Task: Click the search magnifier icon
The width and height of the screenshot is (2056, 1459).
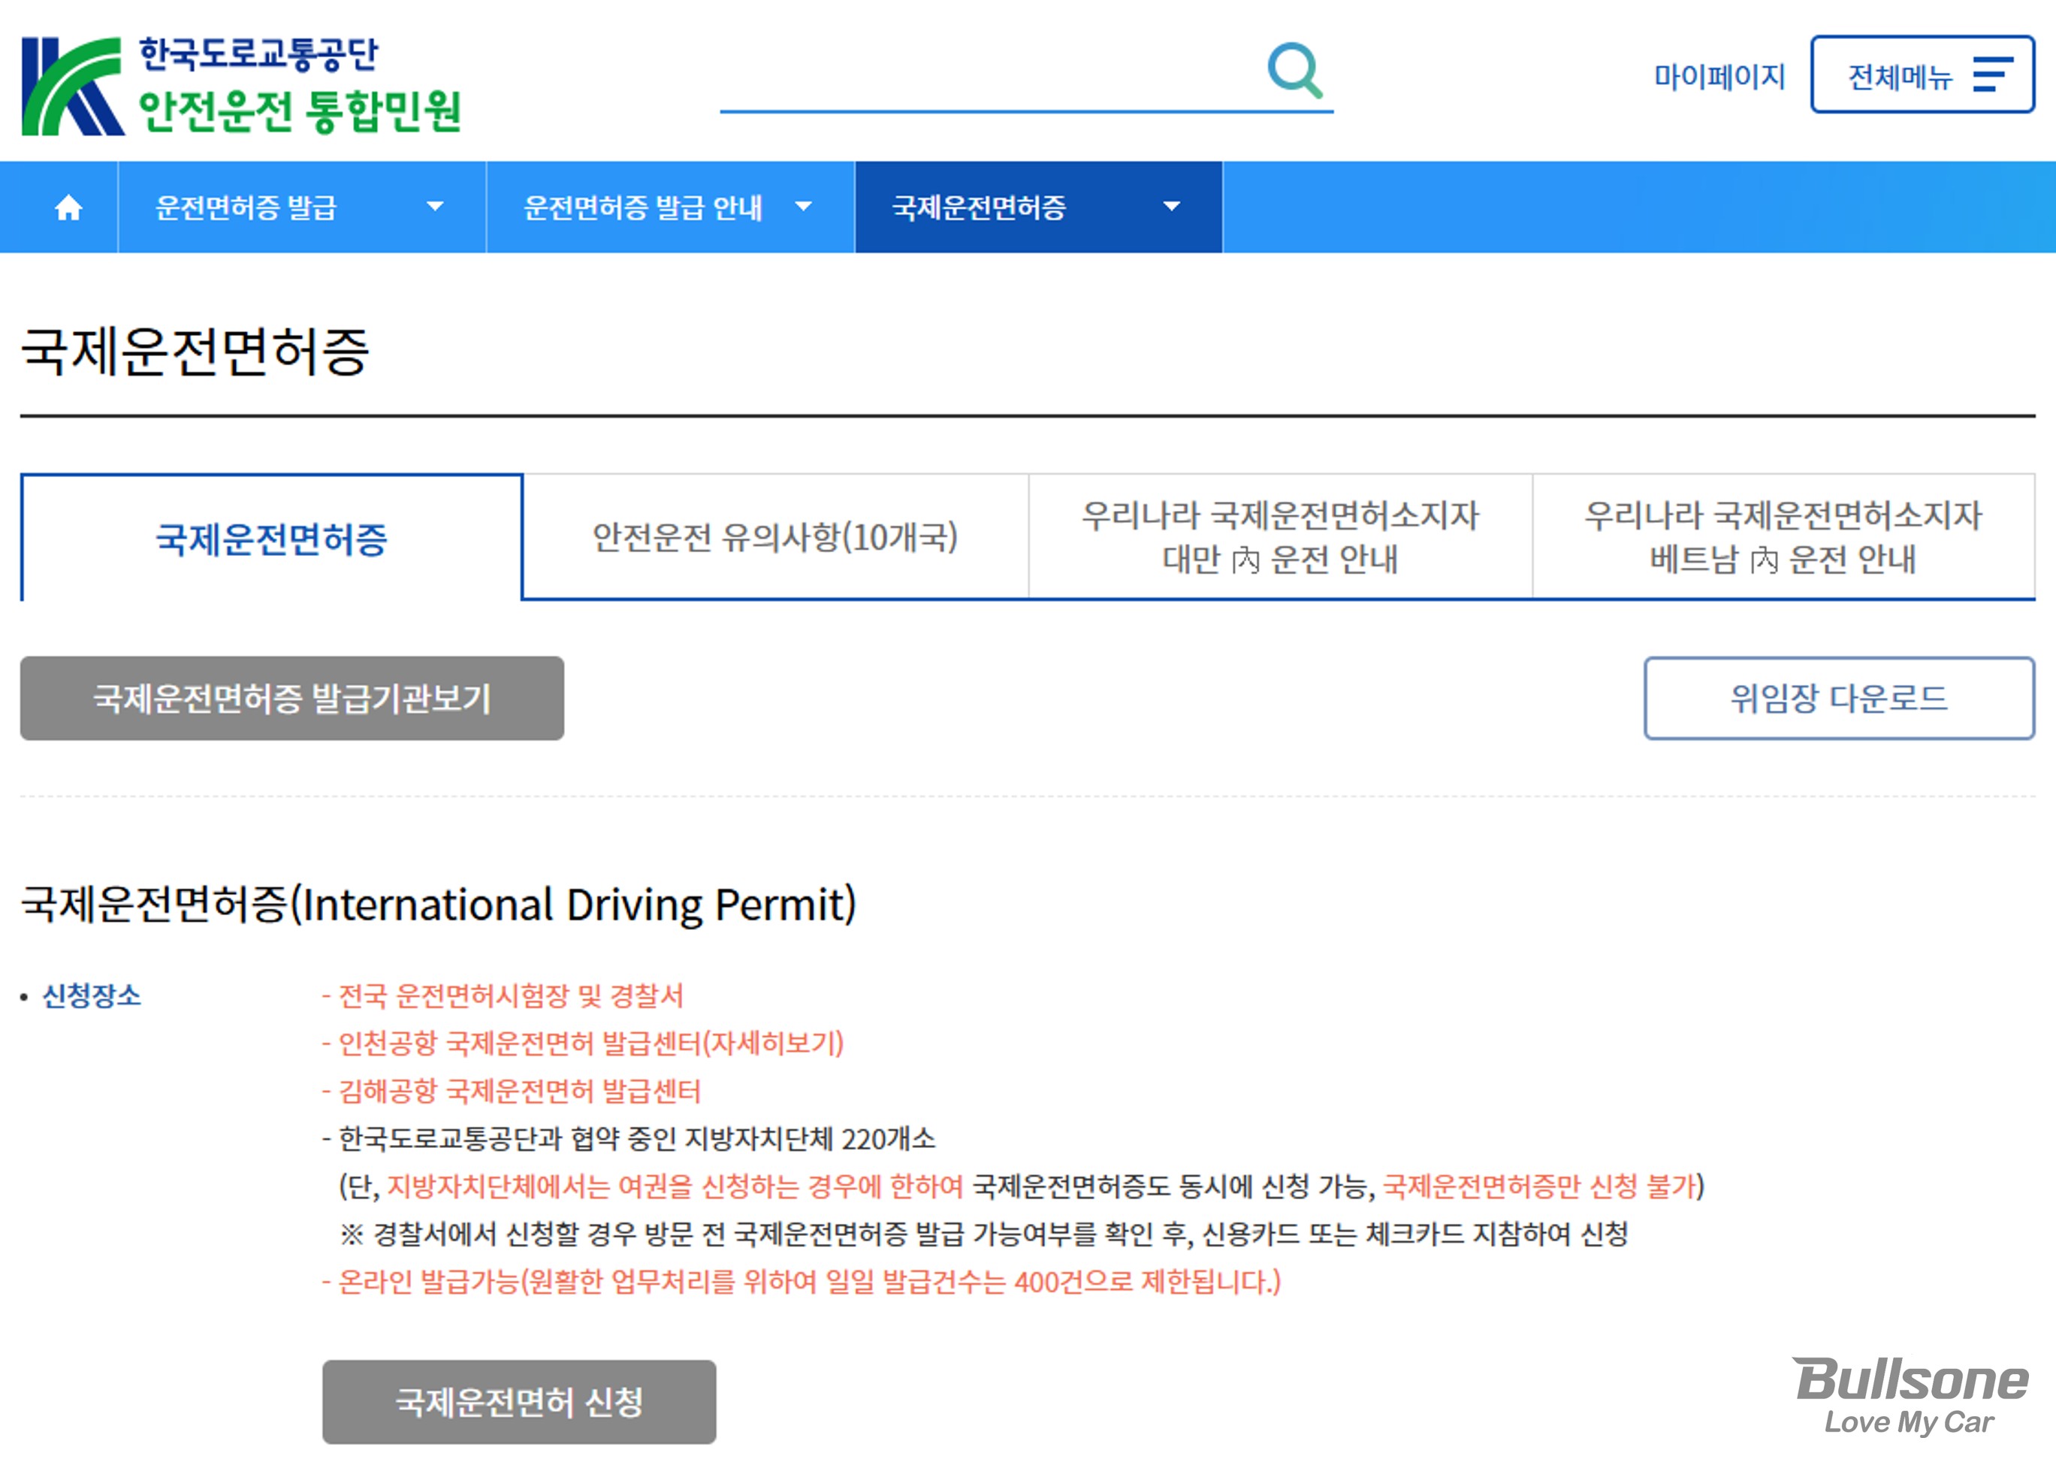Action: pos(1294,70)
